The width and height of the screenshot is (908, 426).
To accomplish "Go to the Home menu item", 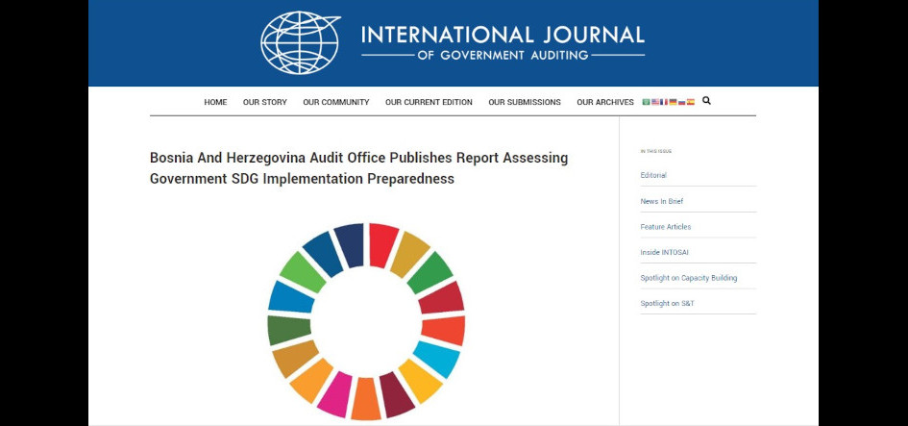I will pos(215,102).
